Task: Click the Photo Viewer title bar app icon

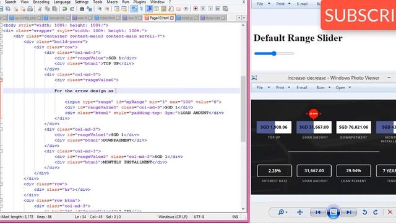Action: point(254,78)
